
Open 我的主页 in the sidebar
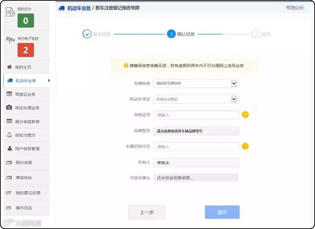click(x=27, y=67)
